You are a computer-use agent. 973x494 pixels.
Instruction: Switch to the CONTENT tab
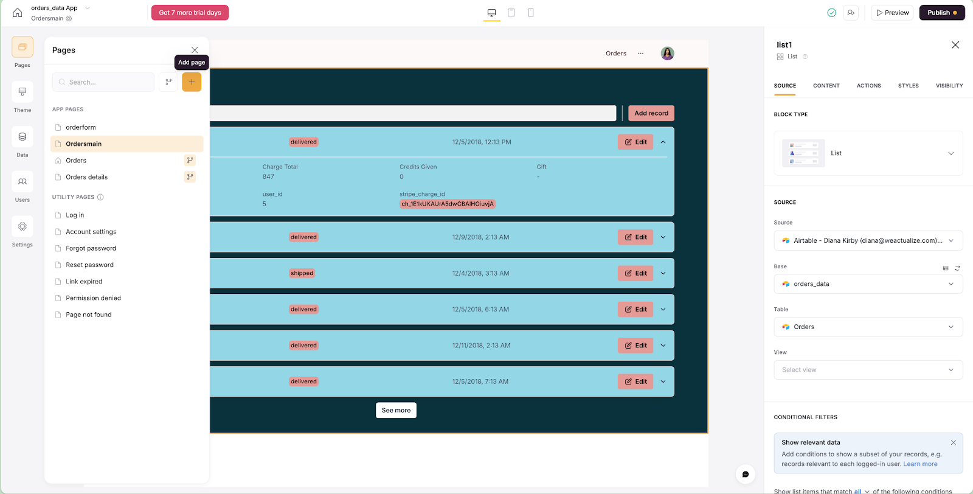[x=826, y=86]
